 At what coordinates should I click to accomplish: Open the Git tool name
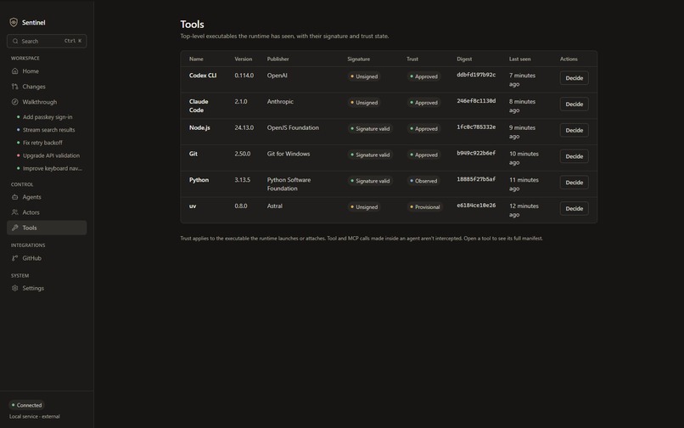[193, 154]
